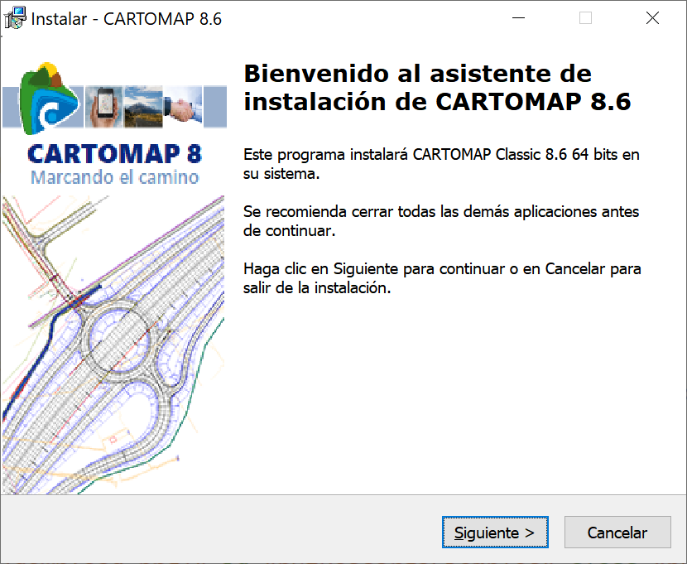Click the installer icon in title bar
Screen dimensions: 687x564
click(x=16, y=18)
